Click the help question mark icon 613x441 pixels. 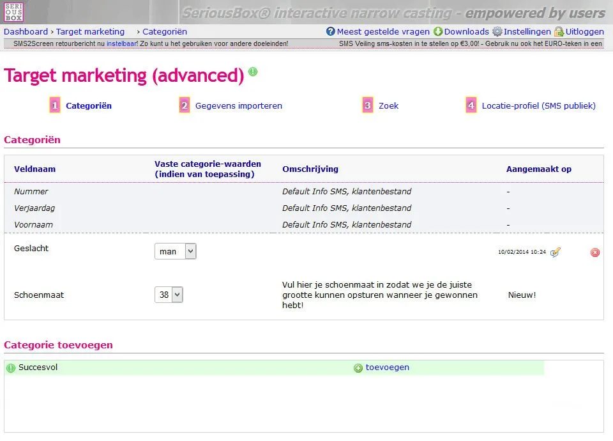(331, 31)
